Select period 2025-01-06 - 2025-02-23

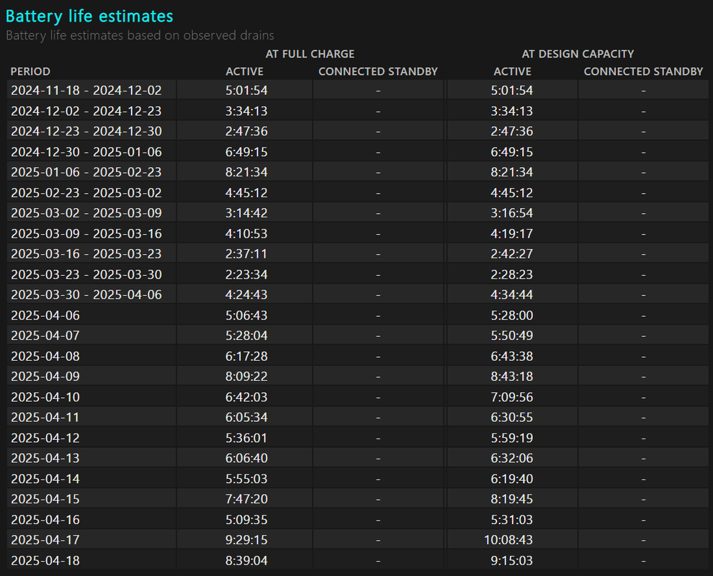(x=86, y=172)
